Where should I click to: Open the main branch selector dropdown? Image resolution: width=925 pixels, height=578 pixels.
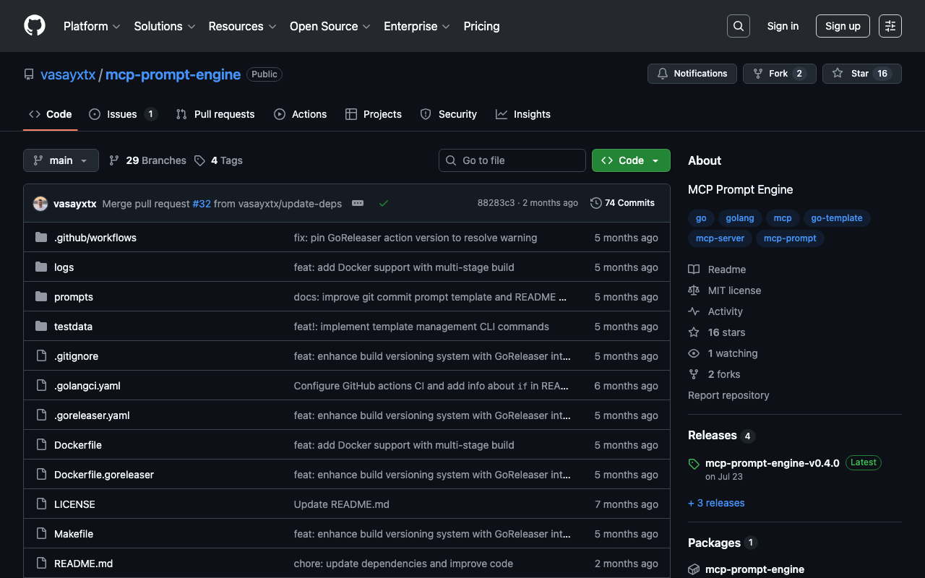point(61,160)
